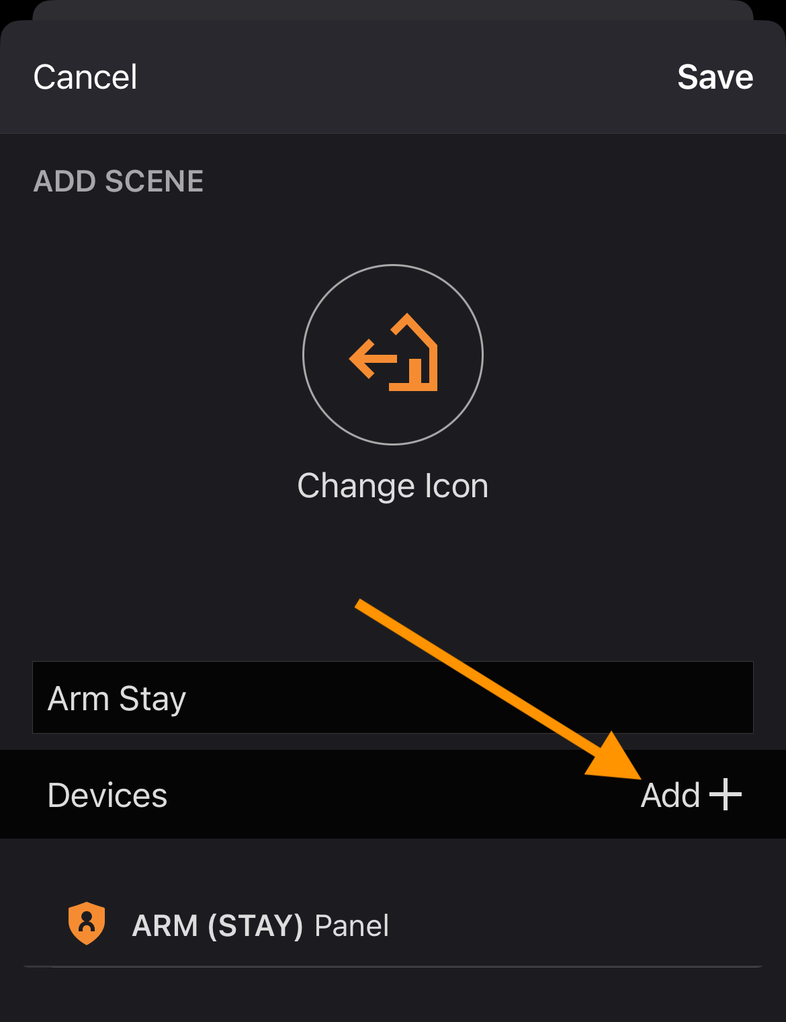The image size is (786, 1022).
Task: Click the Add text in Devices row
Action: coord(670,795)
